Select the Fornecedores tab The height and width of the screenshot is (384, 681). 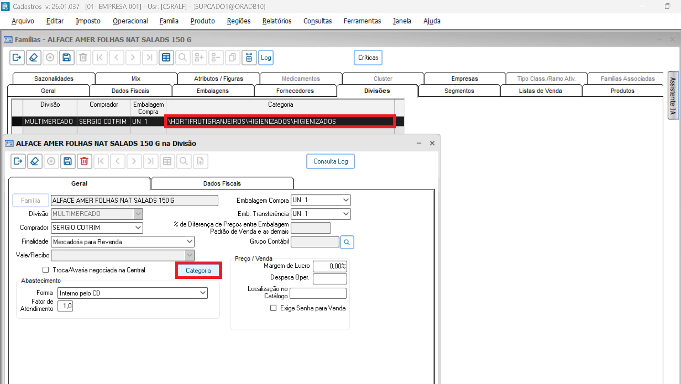coord(295,91)
